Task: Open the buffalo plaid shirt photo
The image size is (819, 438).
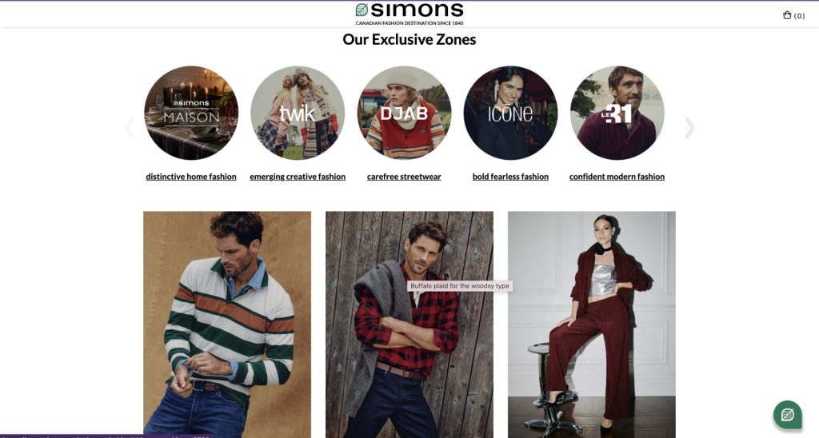Action: [409, 325]
